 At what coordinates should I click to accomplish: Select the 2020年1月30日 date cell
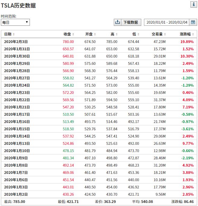[x=17, y=56]
